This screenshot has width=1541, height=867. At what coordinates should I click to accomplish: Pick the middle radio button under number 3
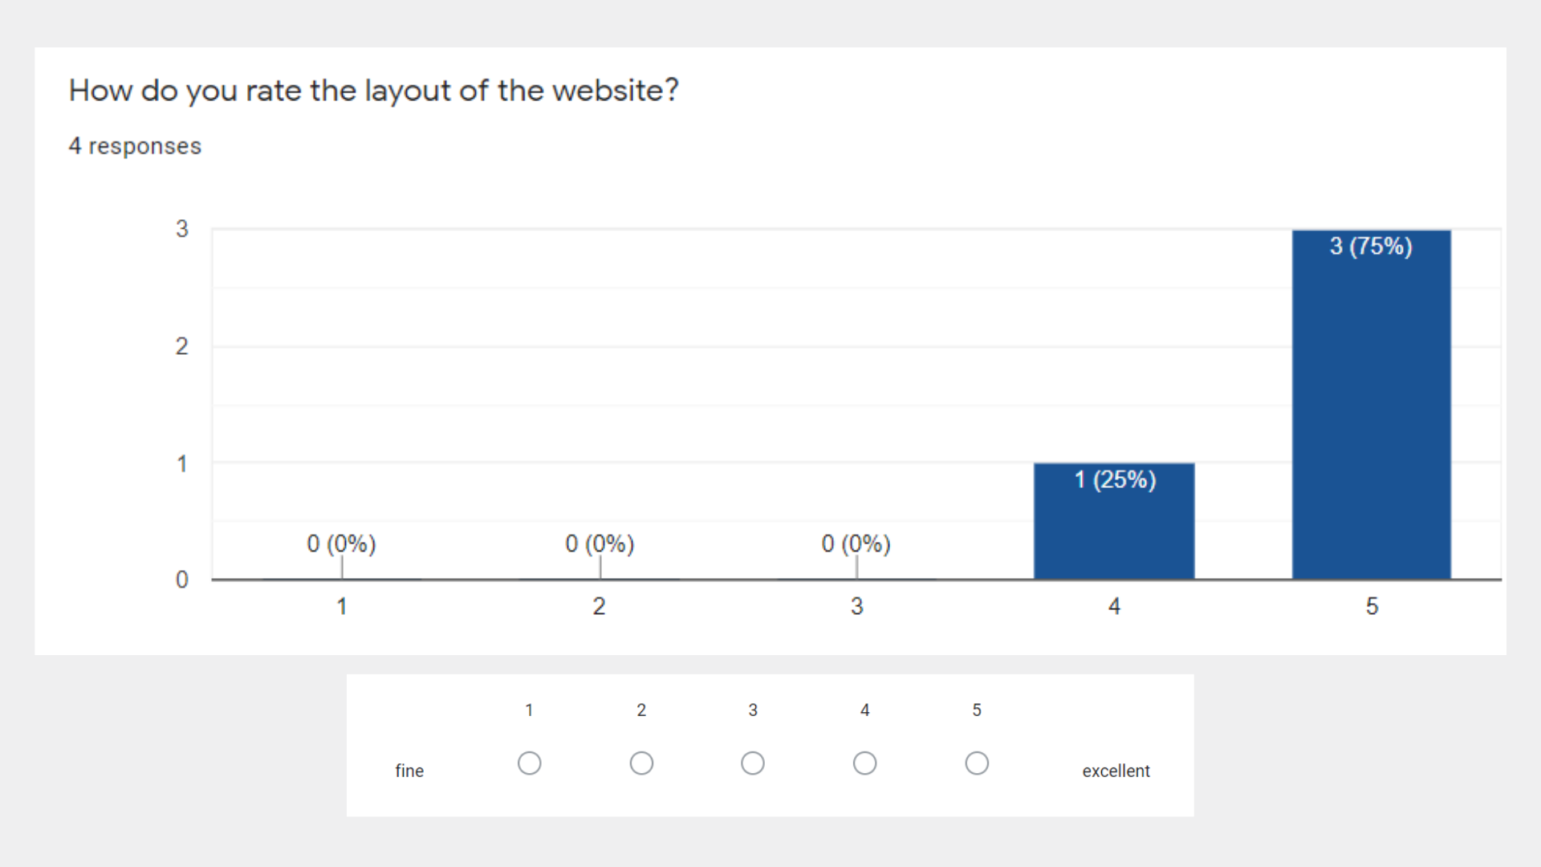pyautogui.click(x=753, y=763)
